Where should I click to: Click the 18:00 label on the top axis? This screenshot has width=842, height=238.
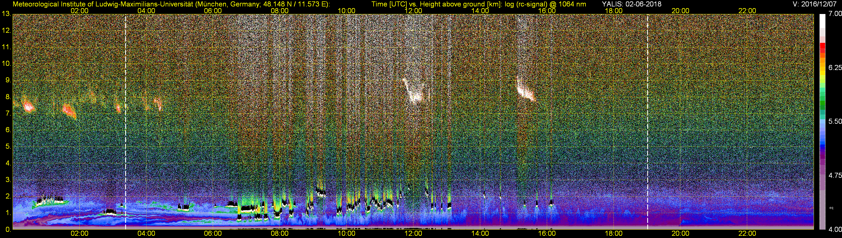(614, 10)
